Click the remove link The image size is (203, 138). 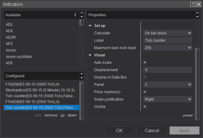(x=51, y=115)
